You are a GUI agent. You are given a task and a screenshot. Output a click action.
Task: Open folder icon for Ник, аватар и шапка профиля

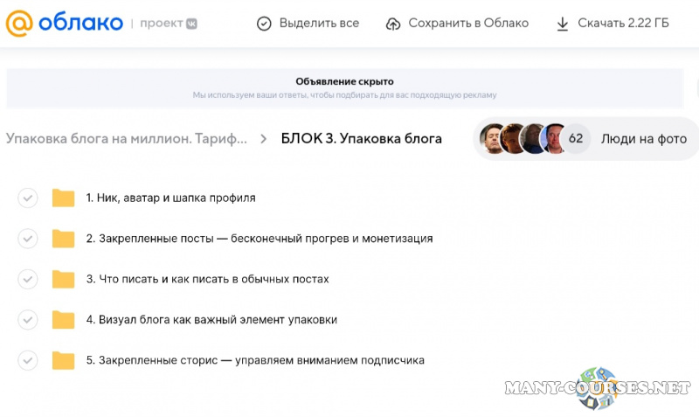(63, 198)
